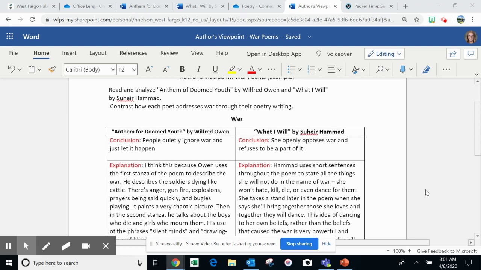The width and height of the screenshot is (481, 270).
Task: Click Open in Desktop App
Action: [x=274, y=54]
